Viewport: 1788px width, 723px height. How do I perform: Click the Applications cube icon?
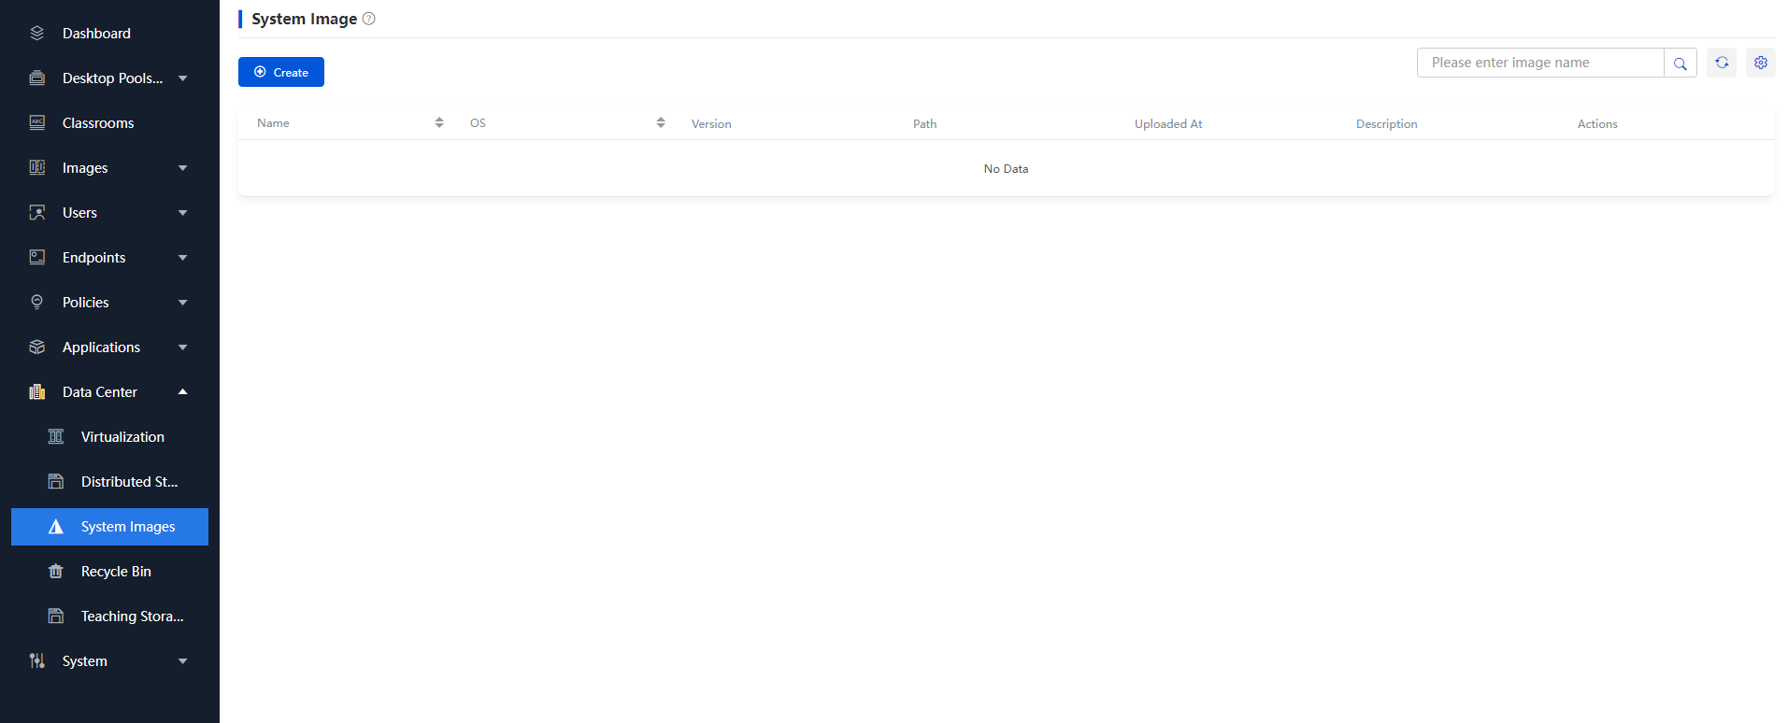37,347
